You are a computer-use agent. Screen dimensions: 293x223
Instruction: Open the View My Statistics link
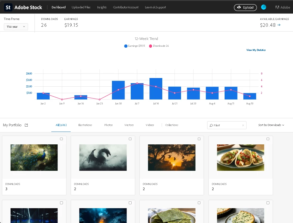tap(256, 50)
